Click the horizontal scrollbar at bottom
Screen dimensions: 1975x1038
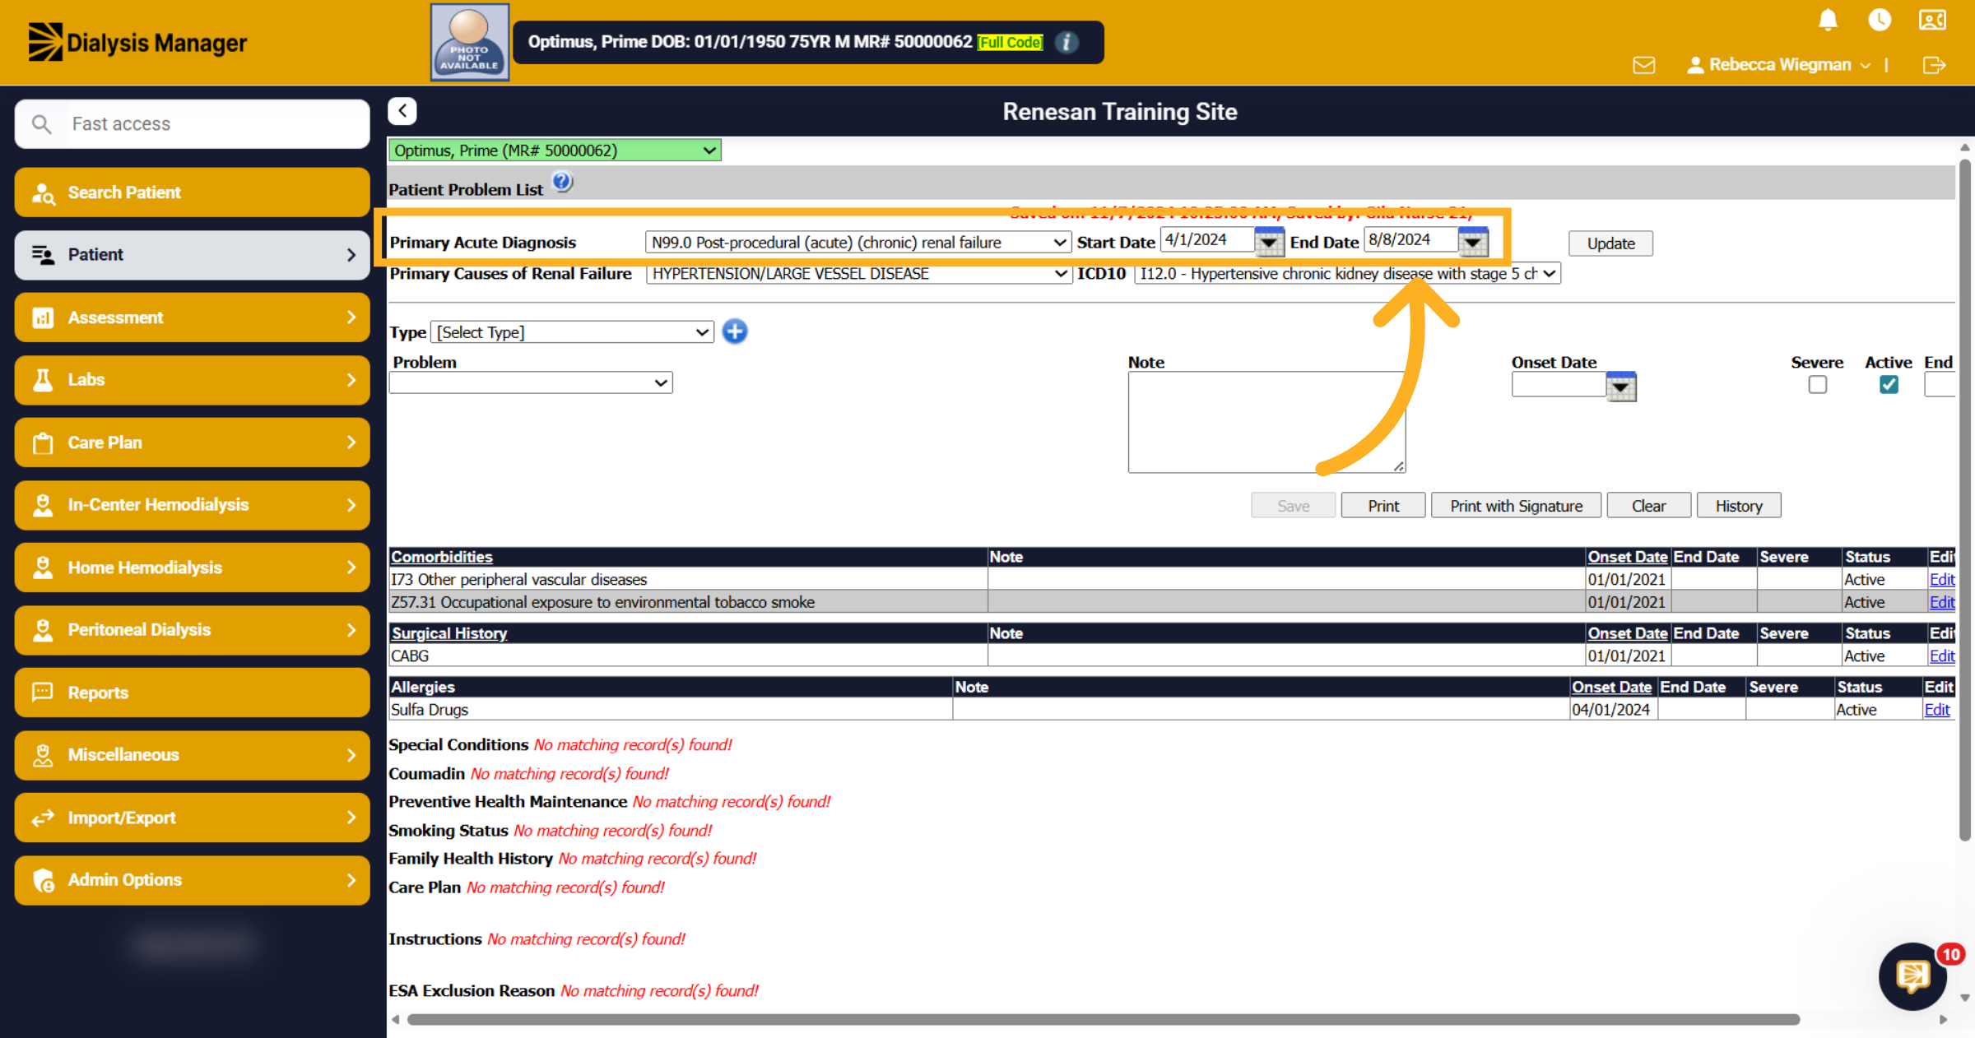click(1103, 1020)
